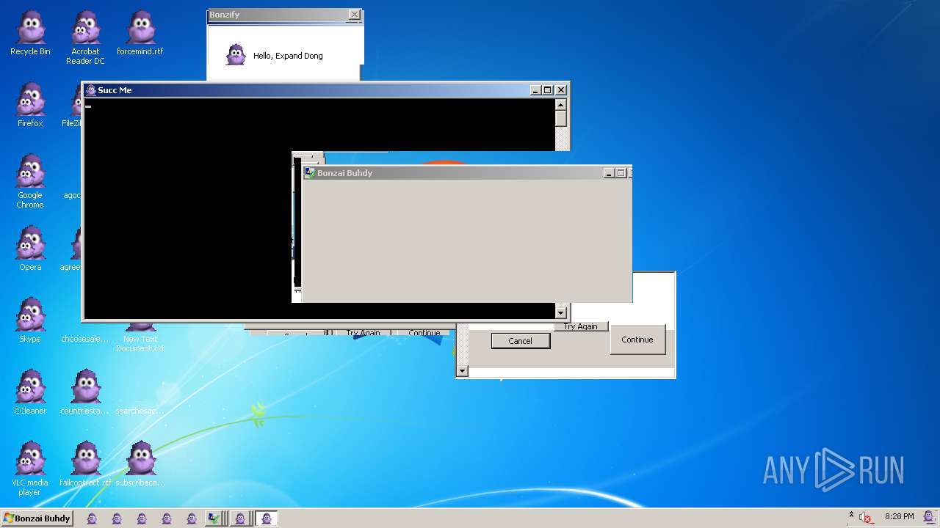
Task: Click the Bonzi icon in Bonzify dialog
Action: [x=235, y=55]
